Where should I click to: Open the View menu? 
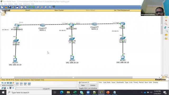point(16,4)
